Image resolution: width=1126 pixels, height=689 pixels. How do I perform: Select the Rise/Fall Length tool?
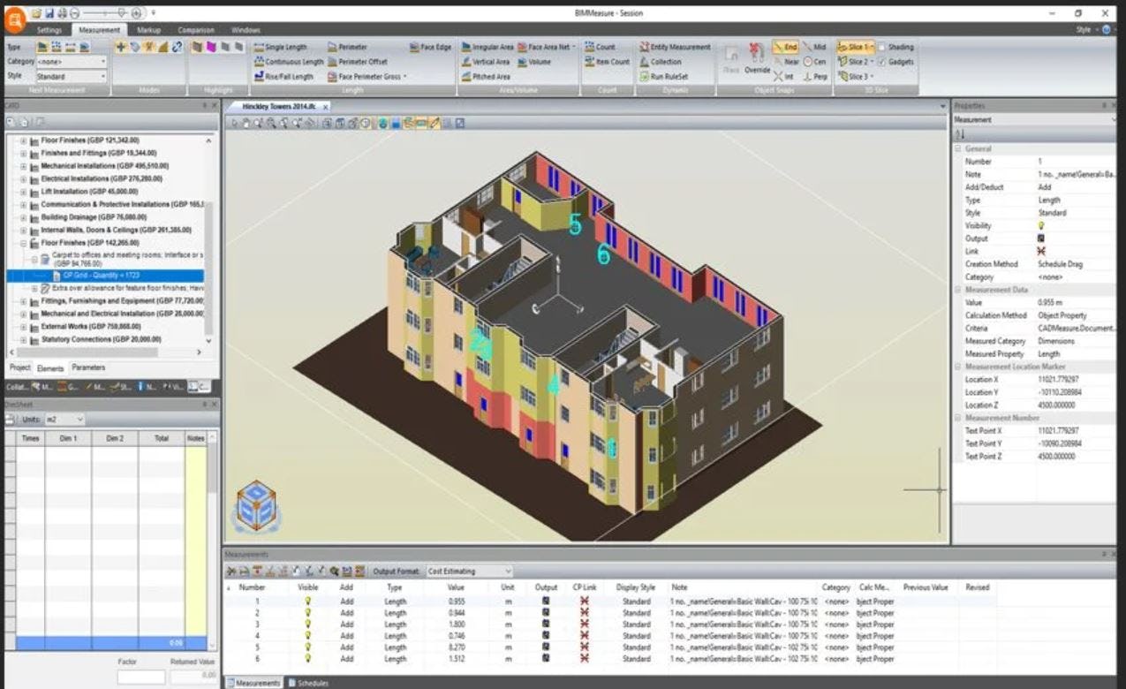click(287, 77)
